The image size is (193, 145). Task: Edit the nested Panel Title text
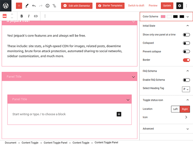[x=20, y=99]
